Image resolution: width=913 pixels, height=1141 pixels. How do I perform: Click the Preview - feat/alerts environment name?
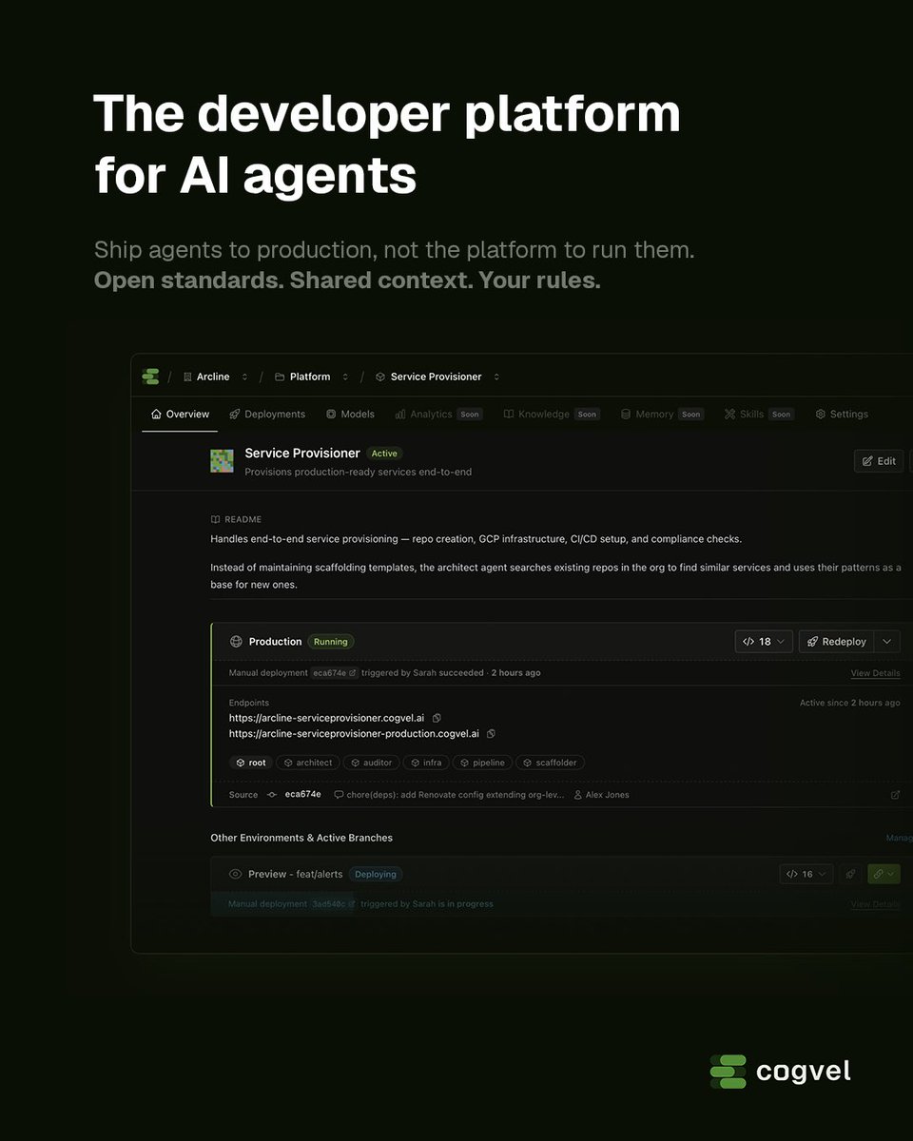[x=296, y=874]
